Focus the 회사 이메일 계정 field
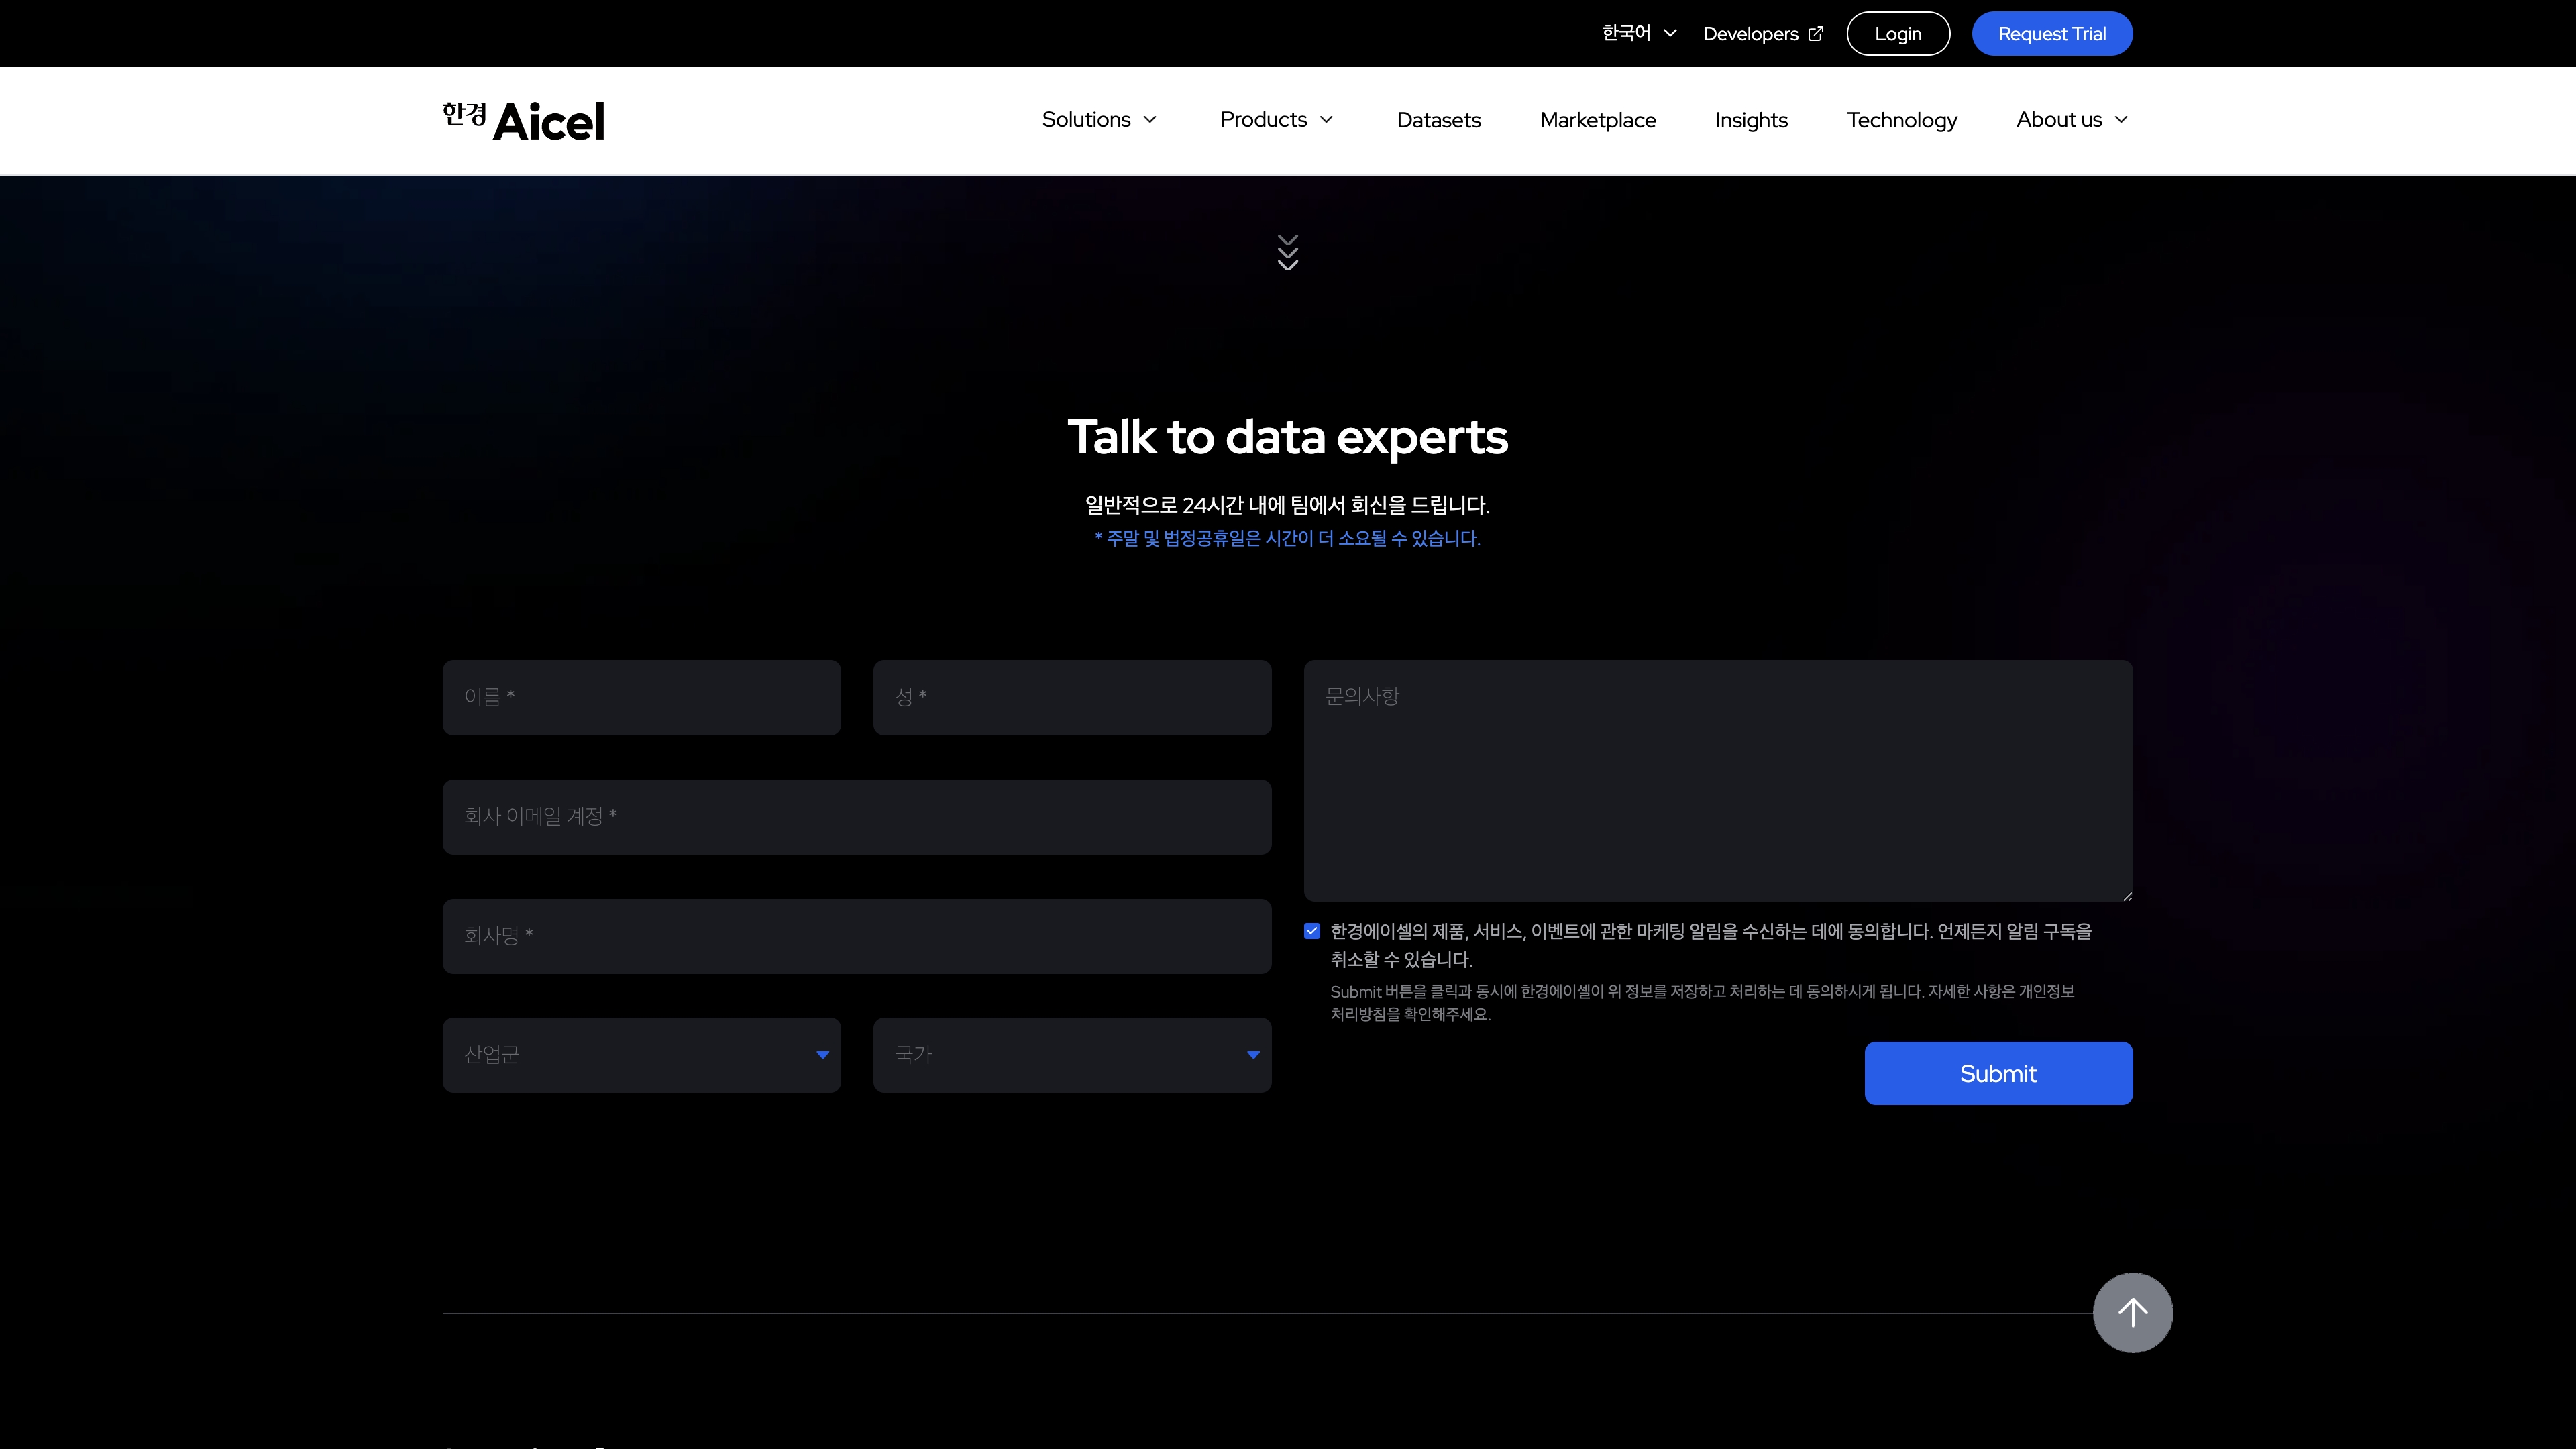The image size is (2576, 1449). pos(857,817)
